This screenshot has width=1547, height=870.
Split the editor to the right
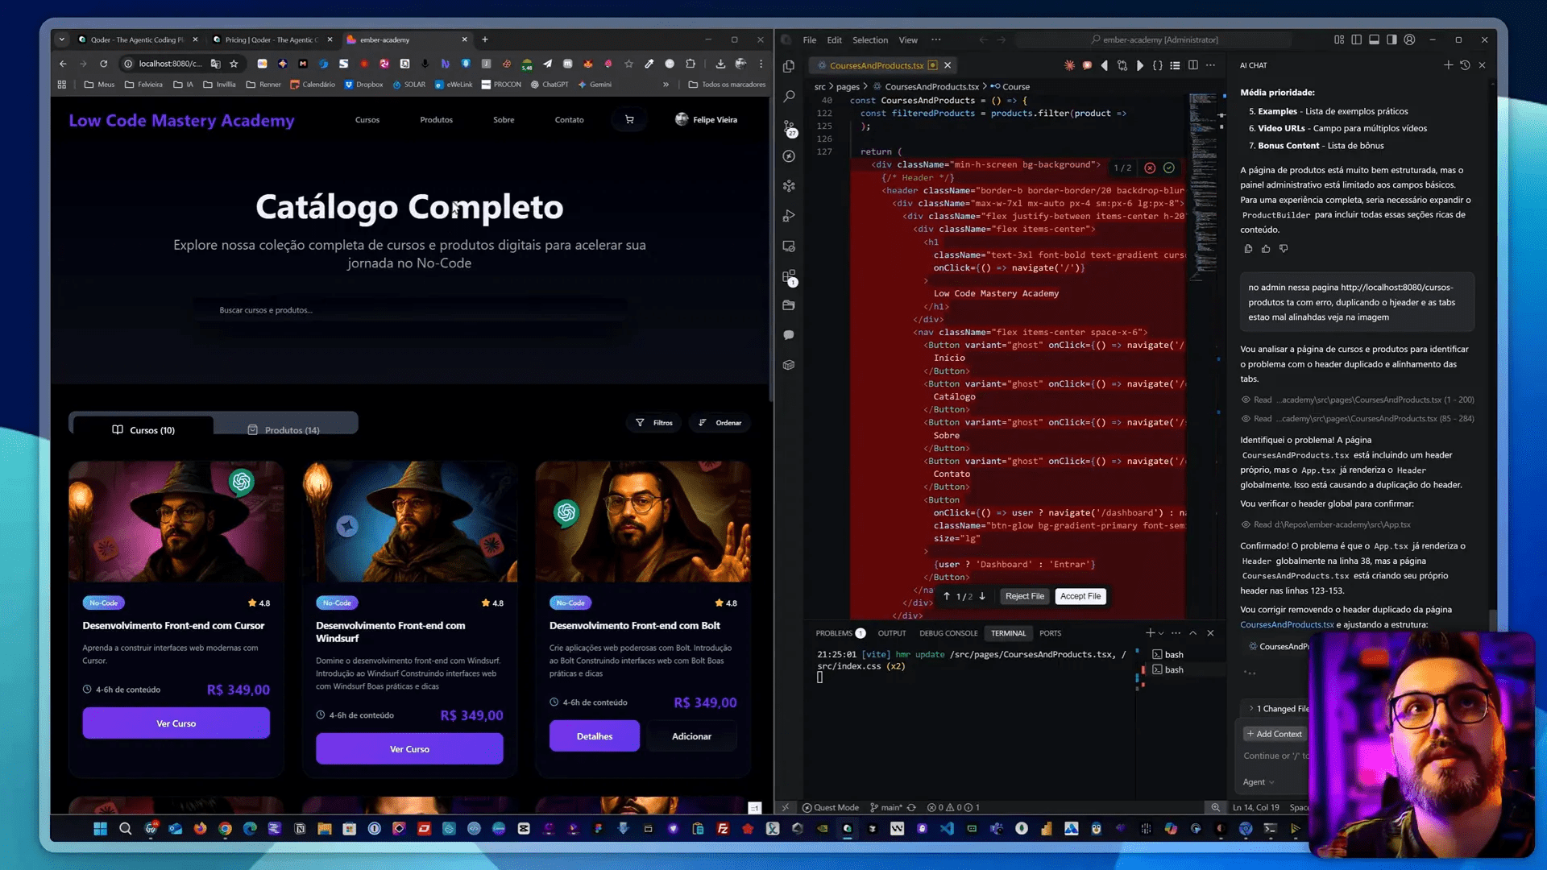tap(1193, 65)
